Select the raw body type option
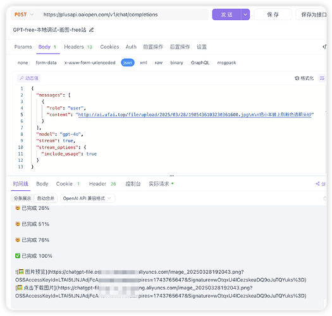Viewport: 332px width, 316px height. (159, 63)
